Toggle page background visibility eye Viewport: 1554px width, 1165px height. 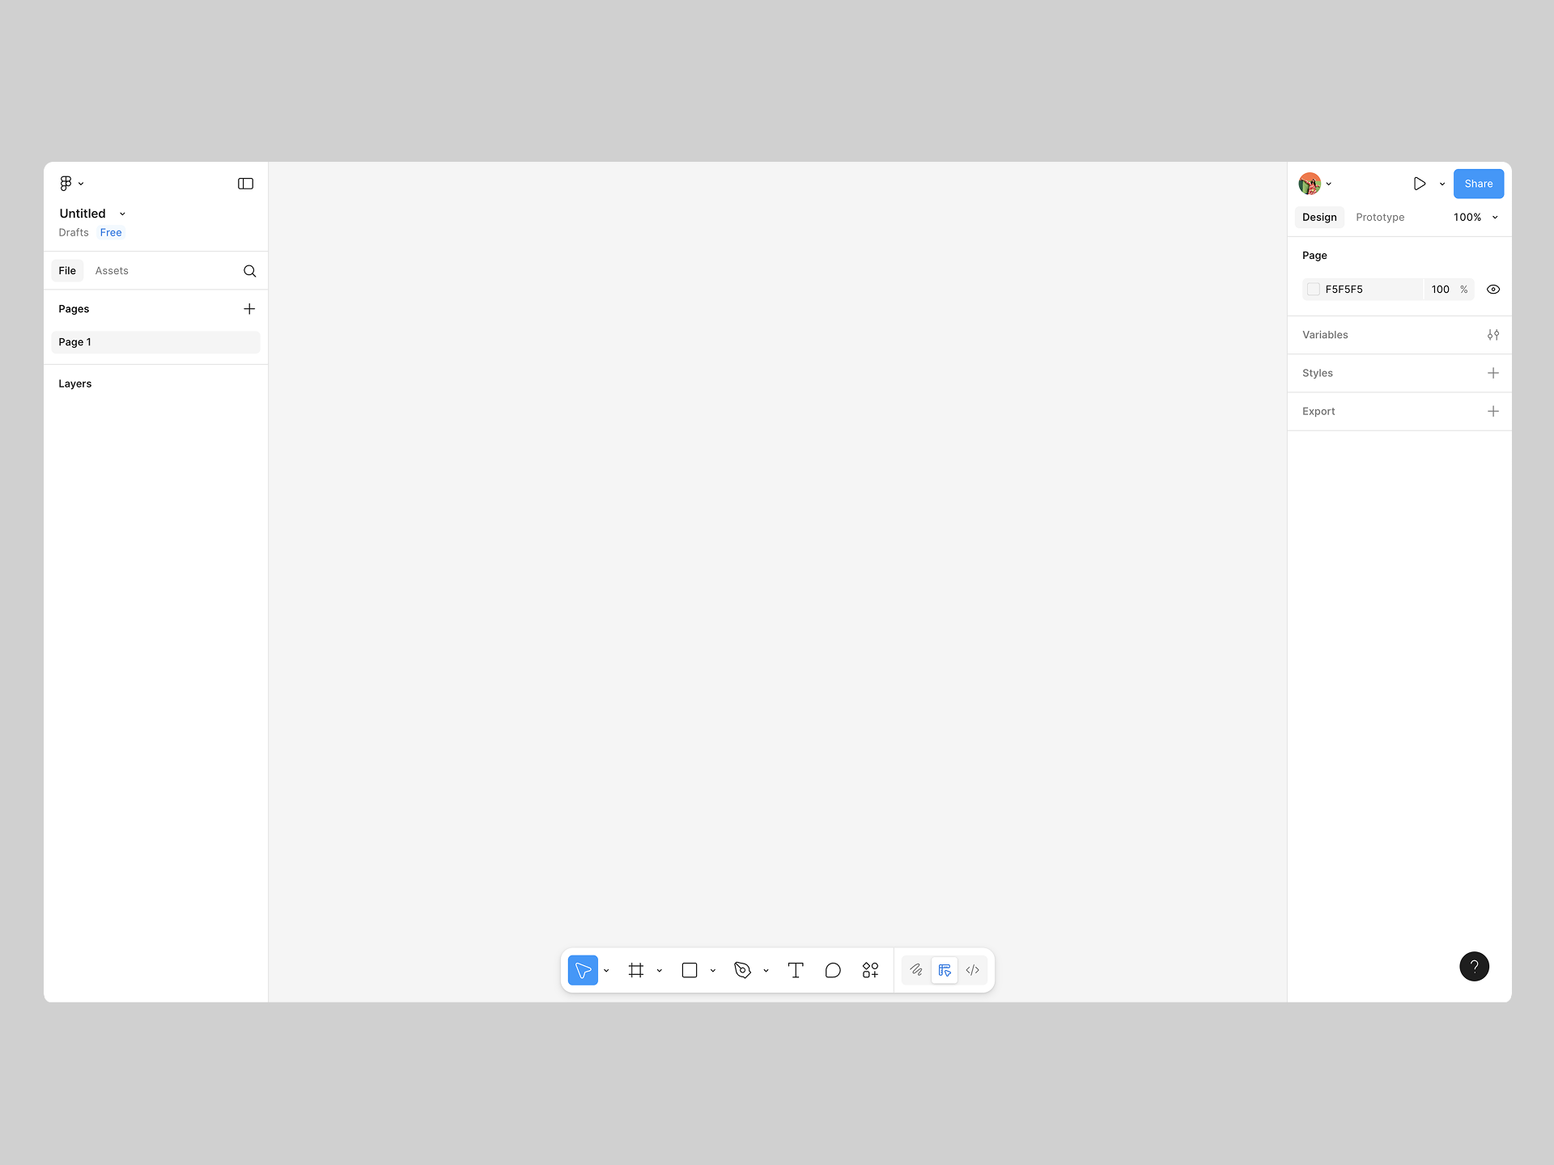coord(1493,290)
